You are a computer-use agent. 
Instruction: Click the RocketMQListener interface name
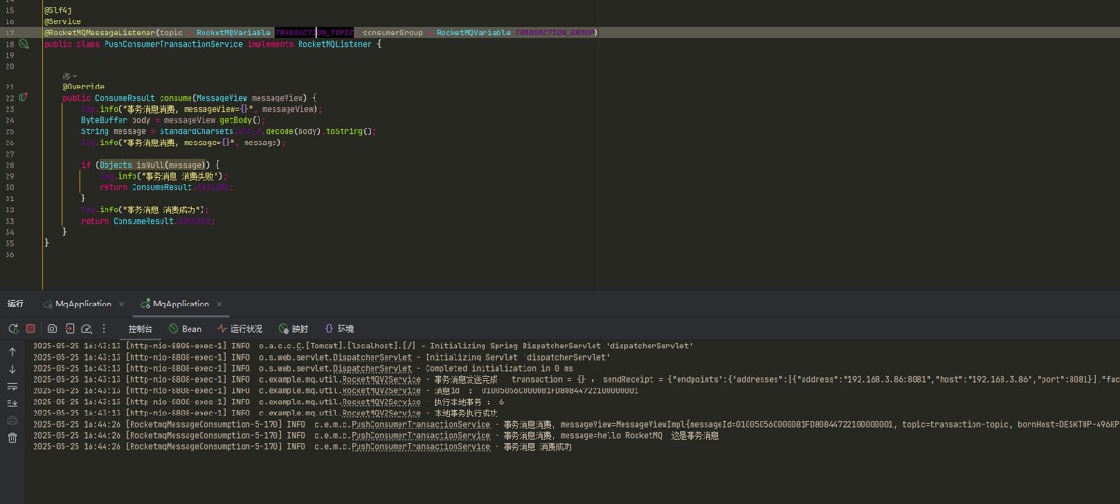pos(336,44)
